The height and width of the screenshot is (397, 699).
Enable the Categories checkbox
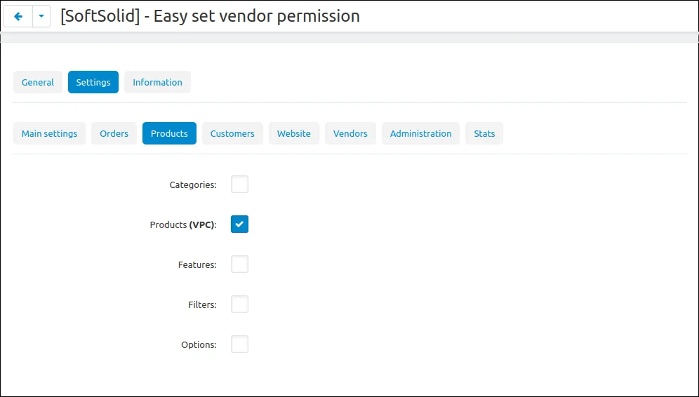(239, 184)
